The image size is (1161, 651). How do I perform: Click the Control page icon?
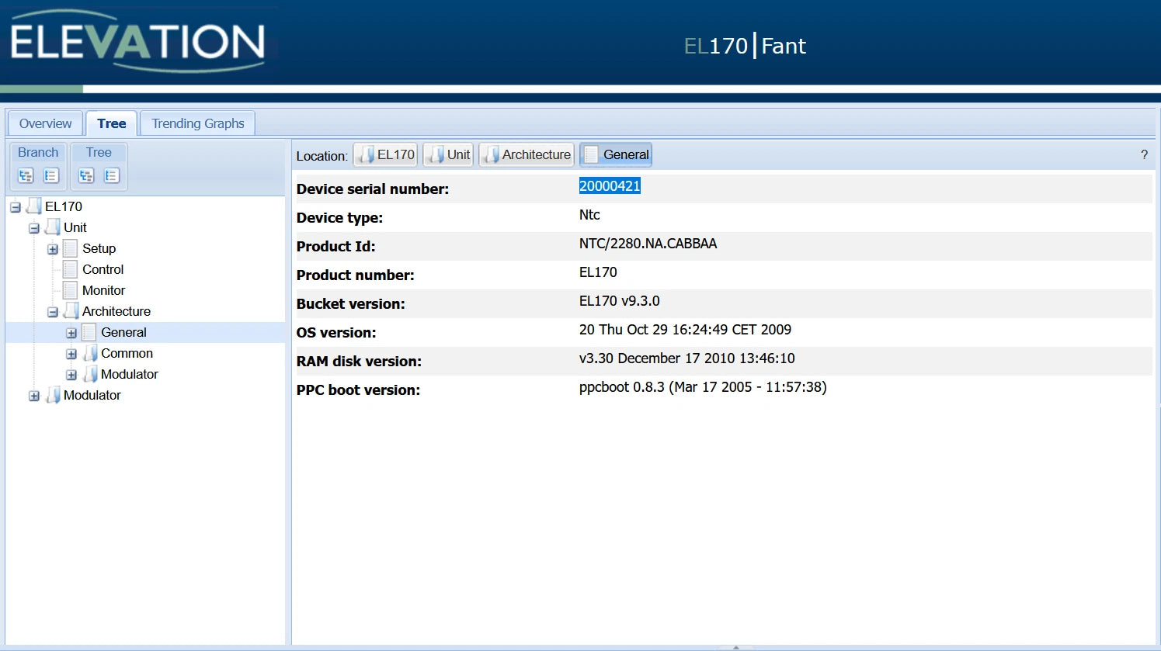click(x=71, y=269)
